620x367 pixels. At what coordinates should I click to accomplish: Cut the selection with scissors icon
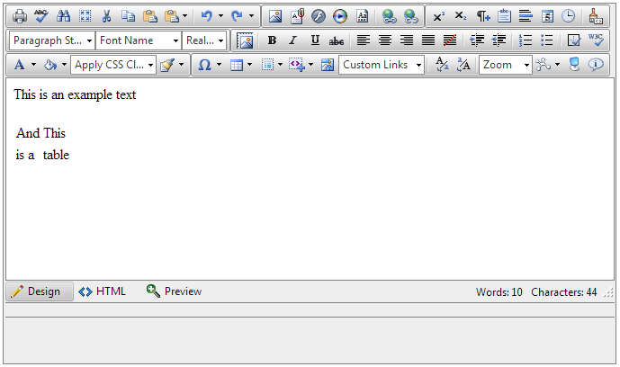(x=106, y=16)
